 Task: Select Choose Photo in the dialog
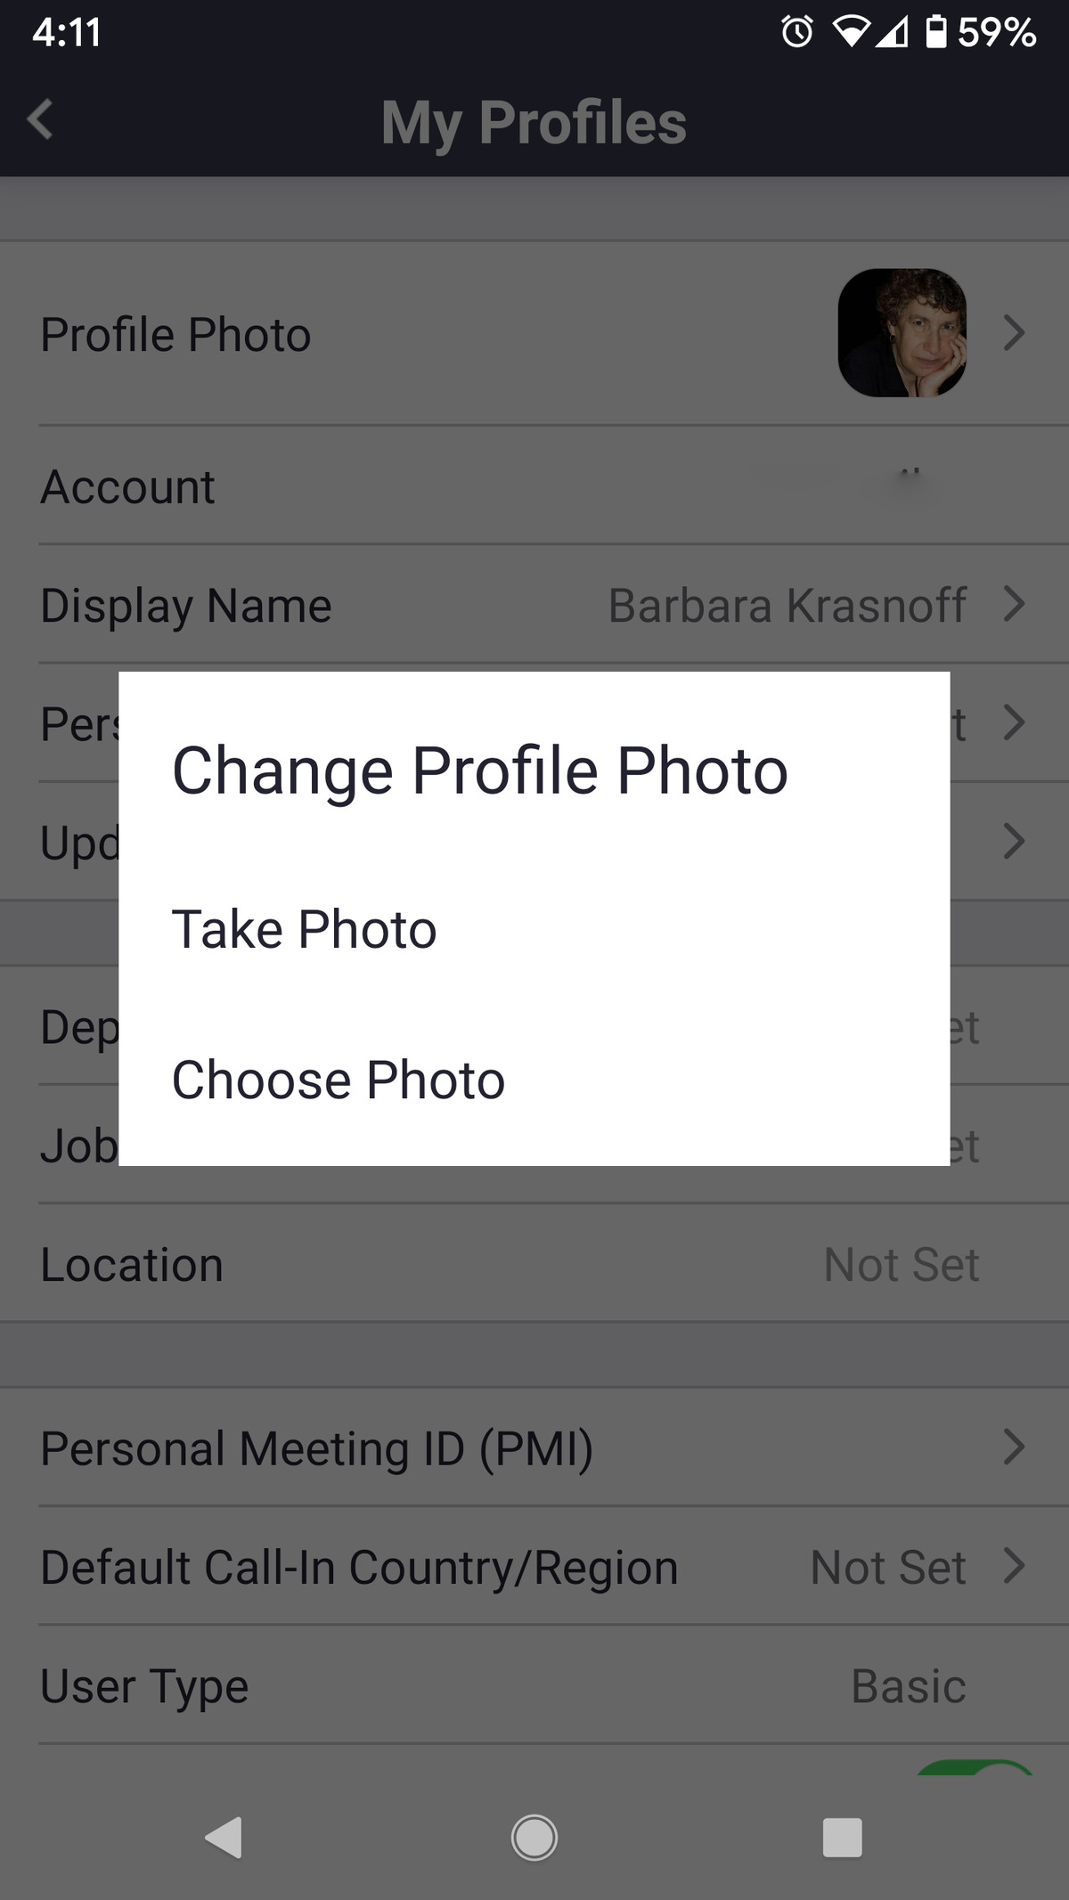[x=337, y=1080]
